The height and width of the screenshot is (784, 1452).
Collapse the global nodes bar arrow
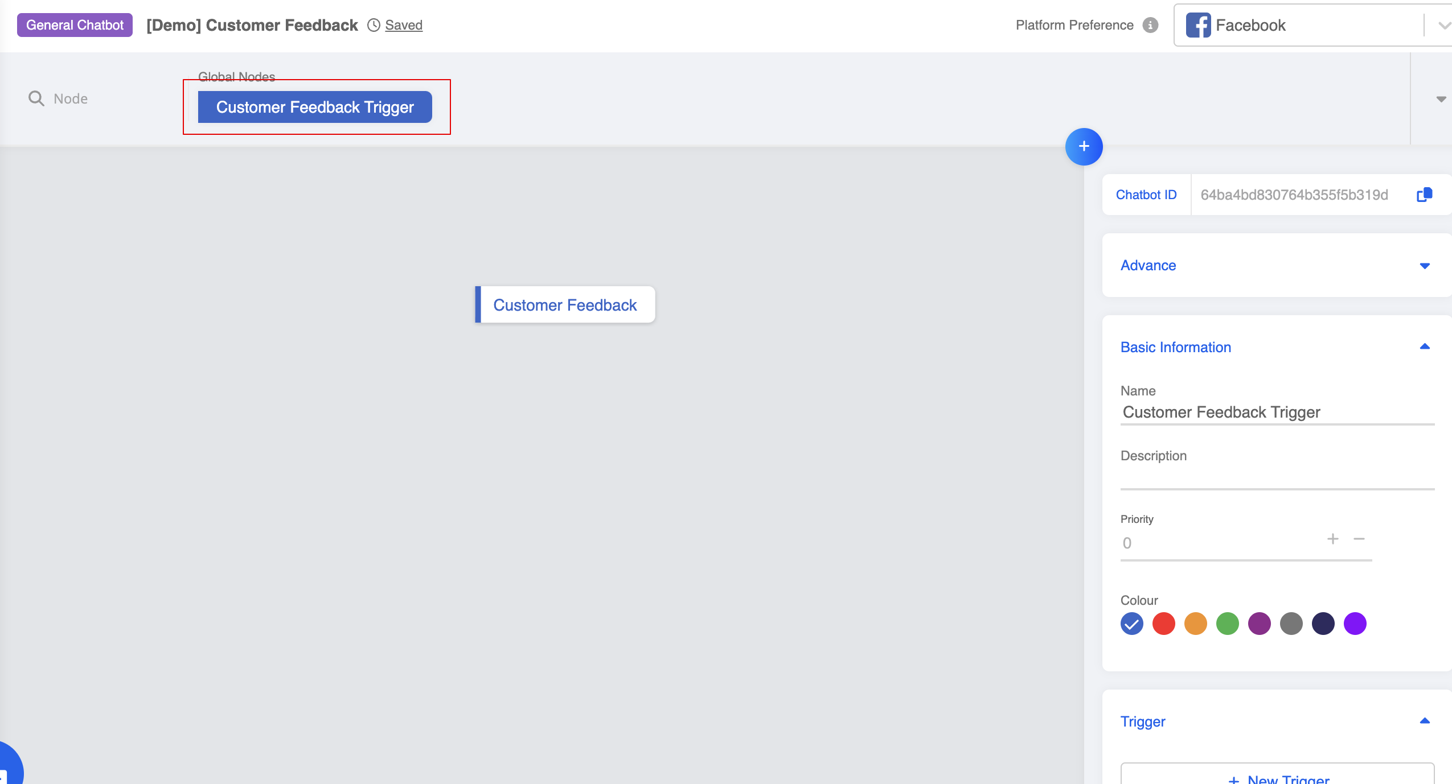coord(1441,99)
